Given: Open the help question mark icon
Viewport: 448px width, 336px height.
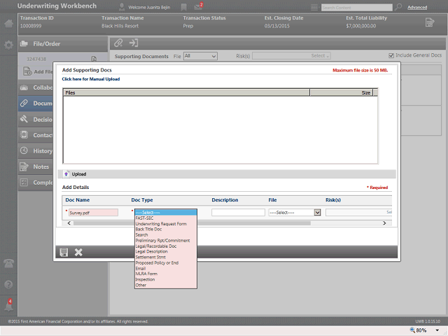Looking at the screenshot, I should pyautogui.click(x=8, y=285).
